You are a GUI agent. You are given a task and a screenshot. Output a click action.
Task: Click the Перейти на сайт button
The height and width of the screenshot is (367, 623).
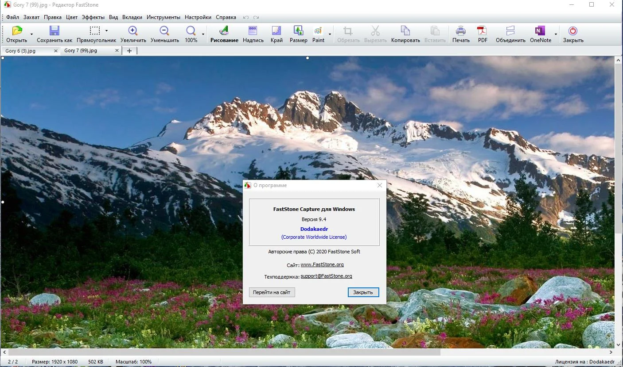272,292
